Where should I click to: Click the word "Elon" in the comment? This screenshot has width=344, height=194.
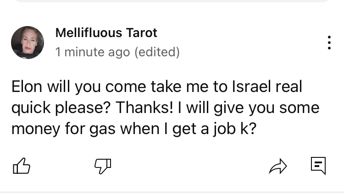tap(27, 87)
